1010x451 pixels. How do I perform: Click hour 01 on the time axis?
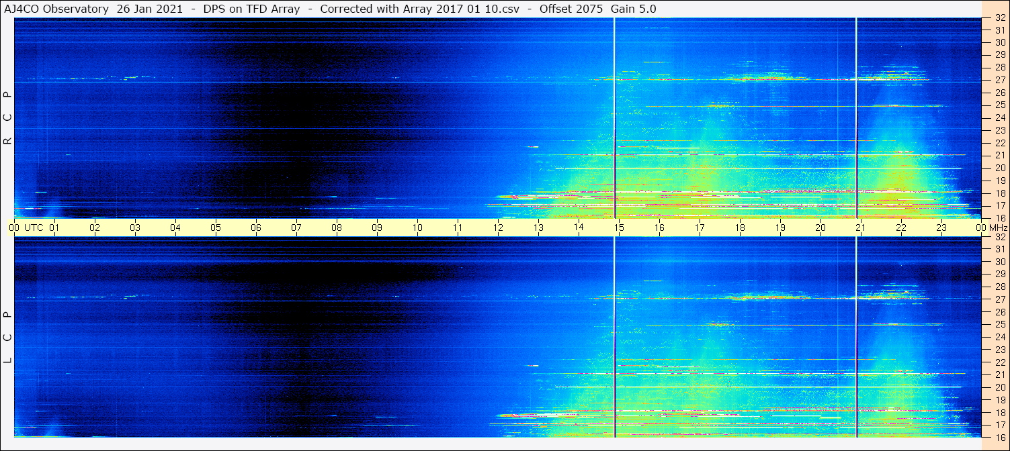[54, 228]
